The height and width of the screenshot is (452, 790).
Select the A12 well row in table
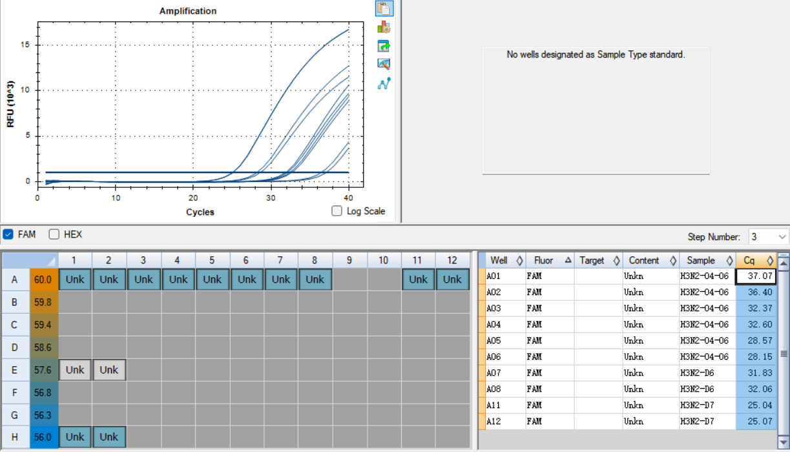tap(628, 422)
